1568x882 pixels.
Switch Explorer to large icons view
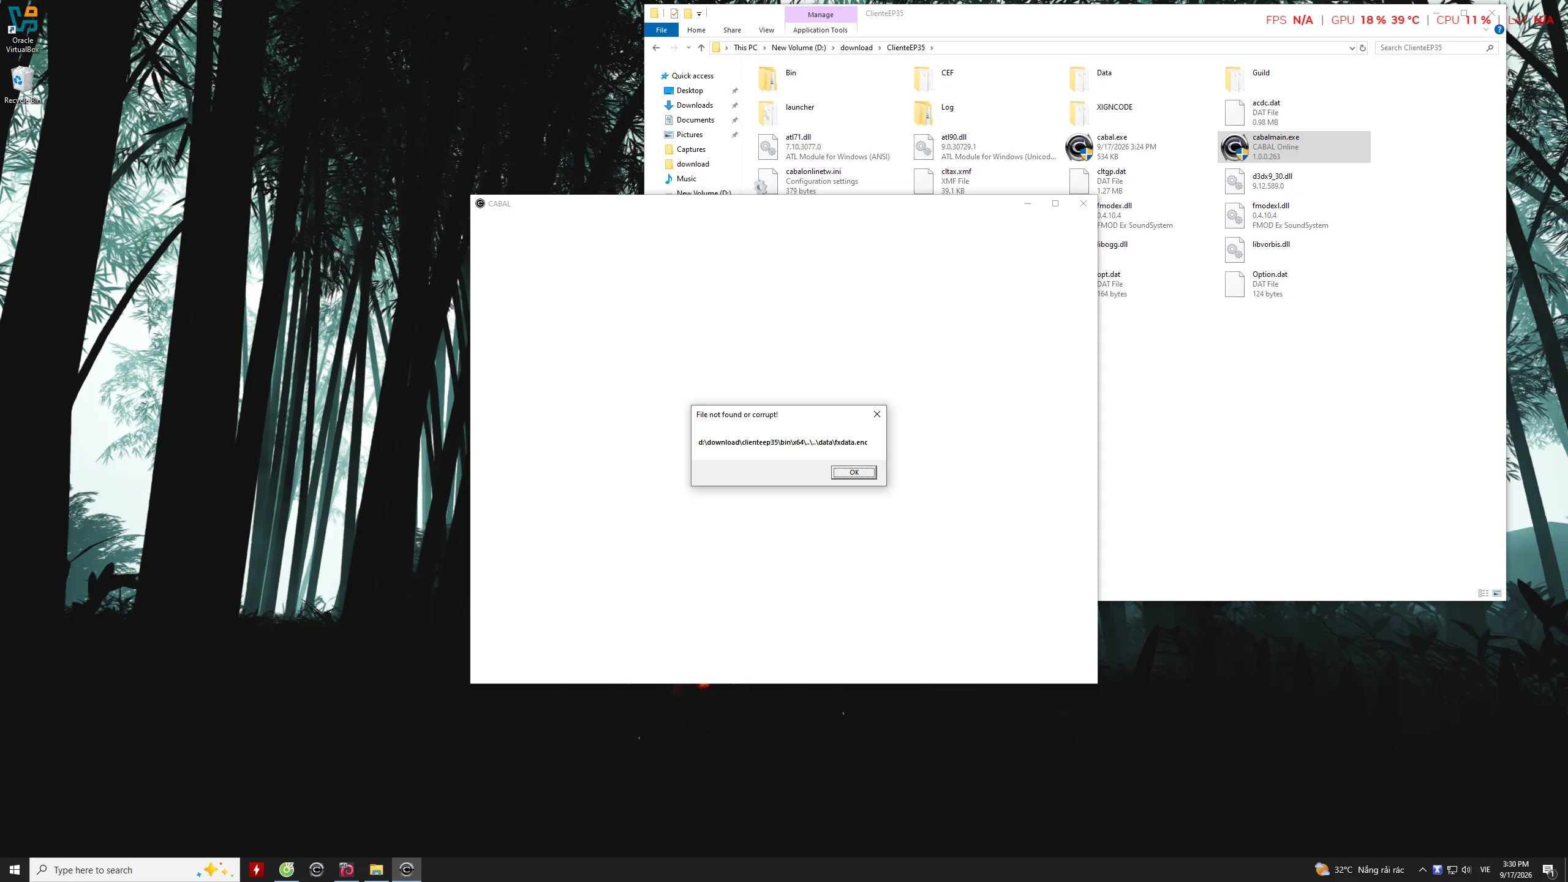1497,593
